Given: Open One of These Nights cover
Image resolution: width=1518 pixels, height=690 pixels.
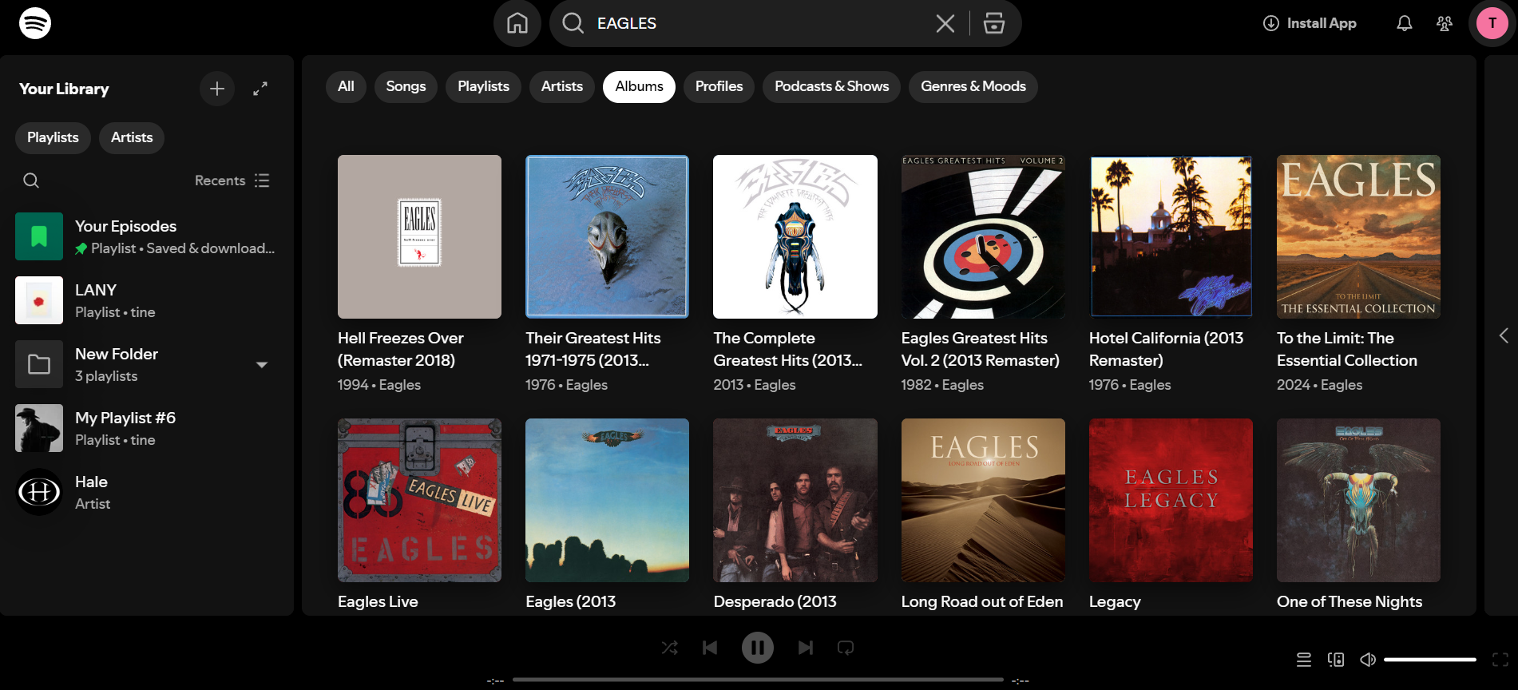Looking at the screenshot, I should [1358, 500].
